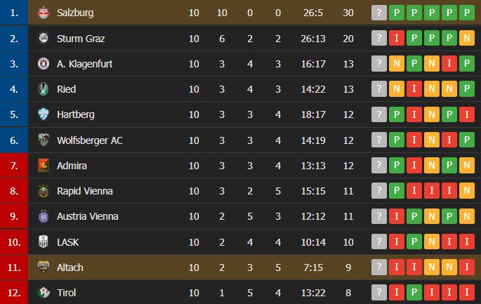
Task: Click the position 1 rank cell
Action: coord(14,12)
